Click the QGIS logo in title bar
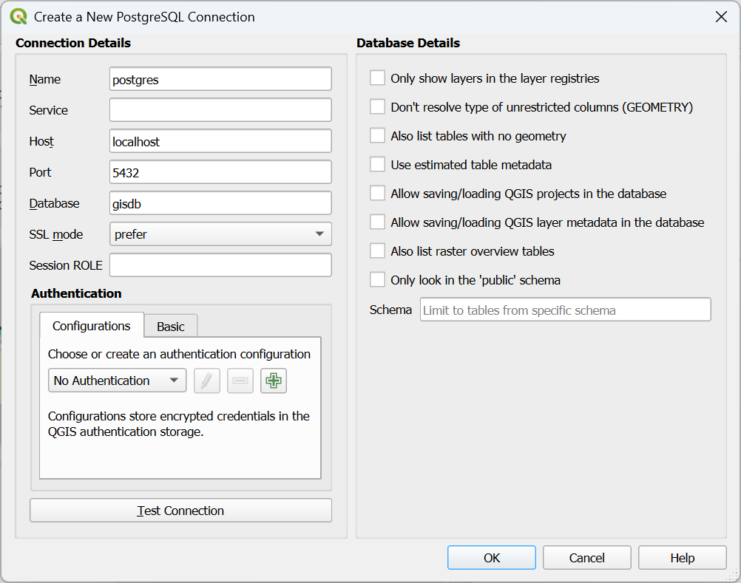The height and width of the screenshot is (583, 741). pos(19,16)
